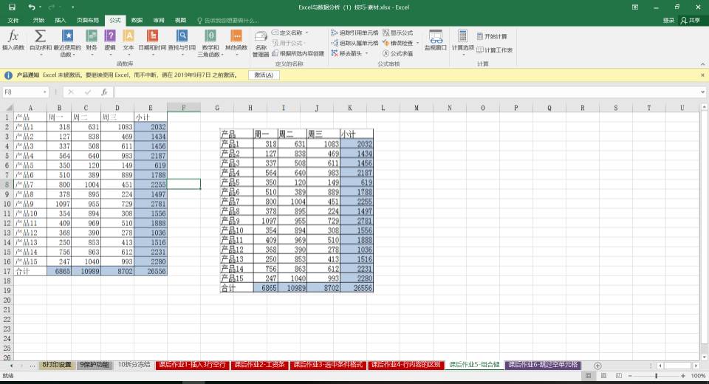
Task: Open sheet tab 课后作业1-插入3行空行
Action: (x=192, y=365)
